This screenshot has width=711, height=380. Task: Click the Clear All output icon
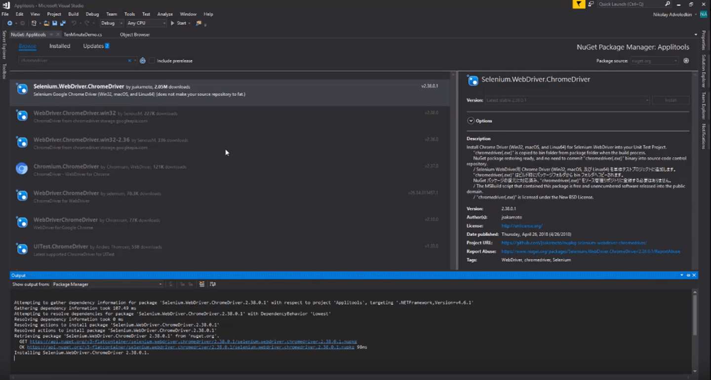point(202,284)
